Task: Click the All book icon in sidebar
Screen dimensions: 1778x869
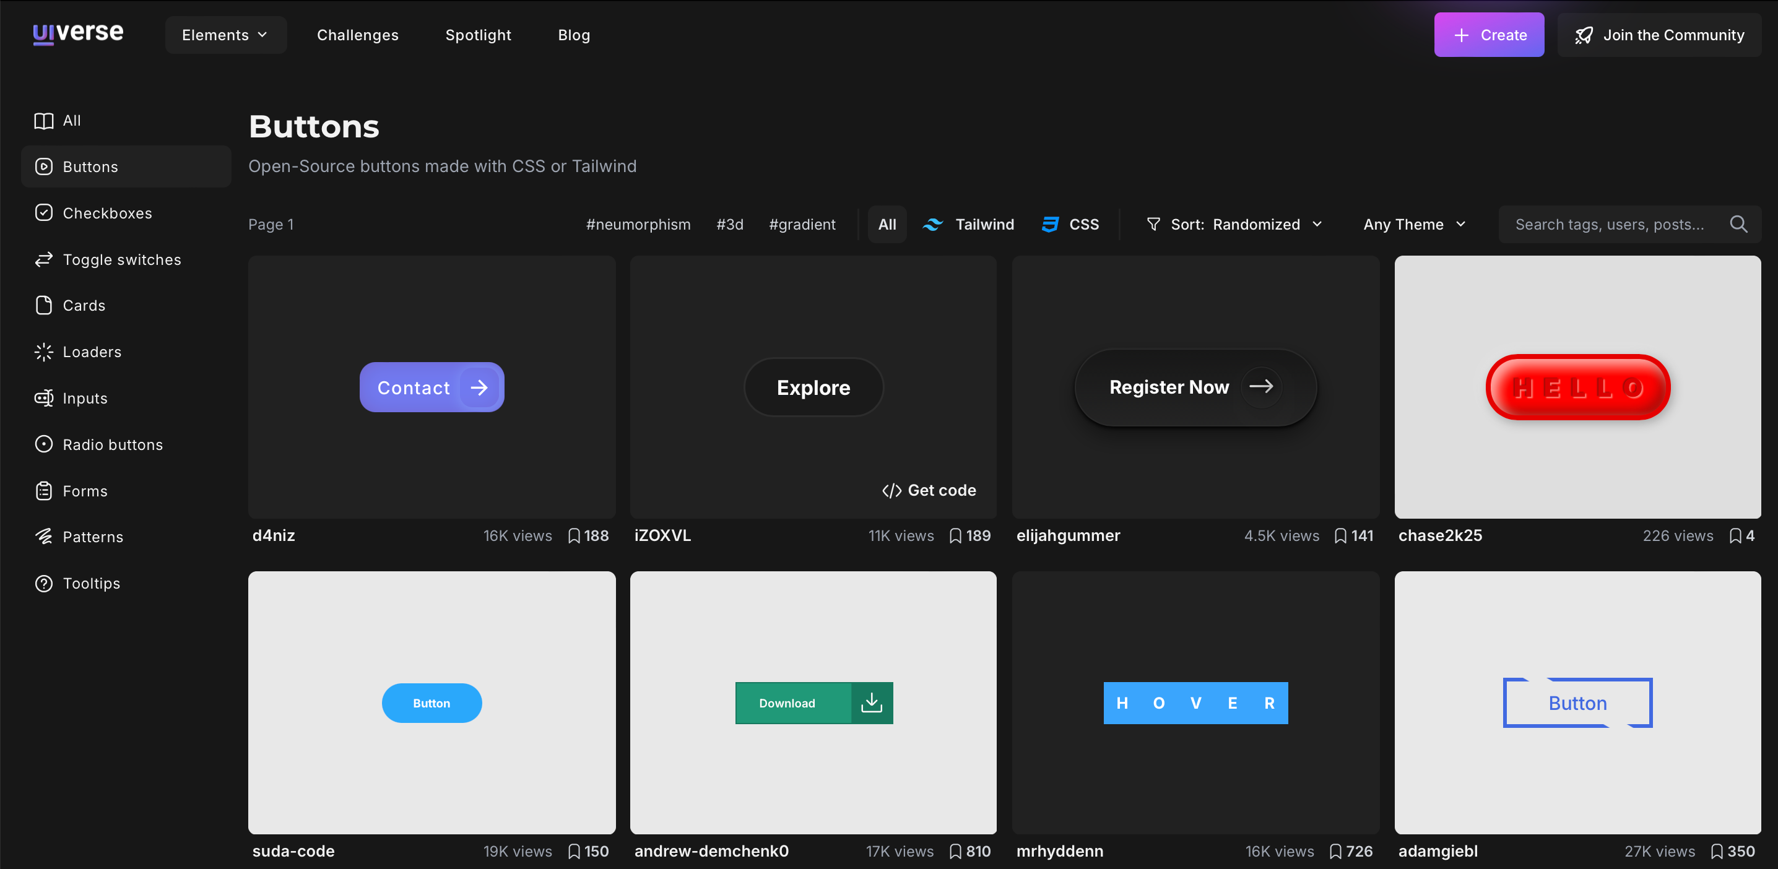Action: click(43, 121)
